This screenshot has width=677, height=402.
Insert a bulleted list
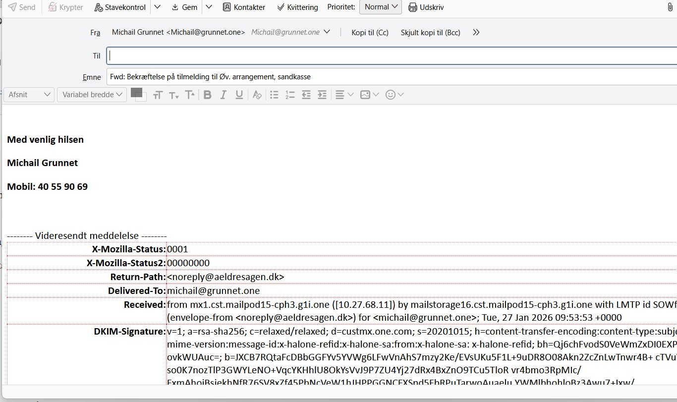tap(274, 95)
